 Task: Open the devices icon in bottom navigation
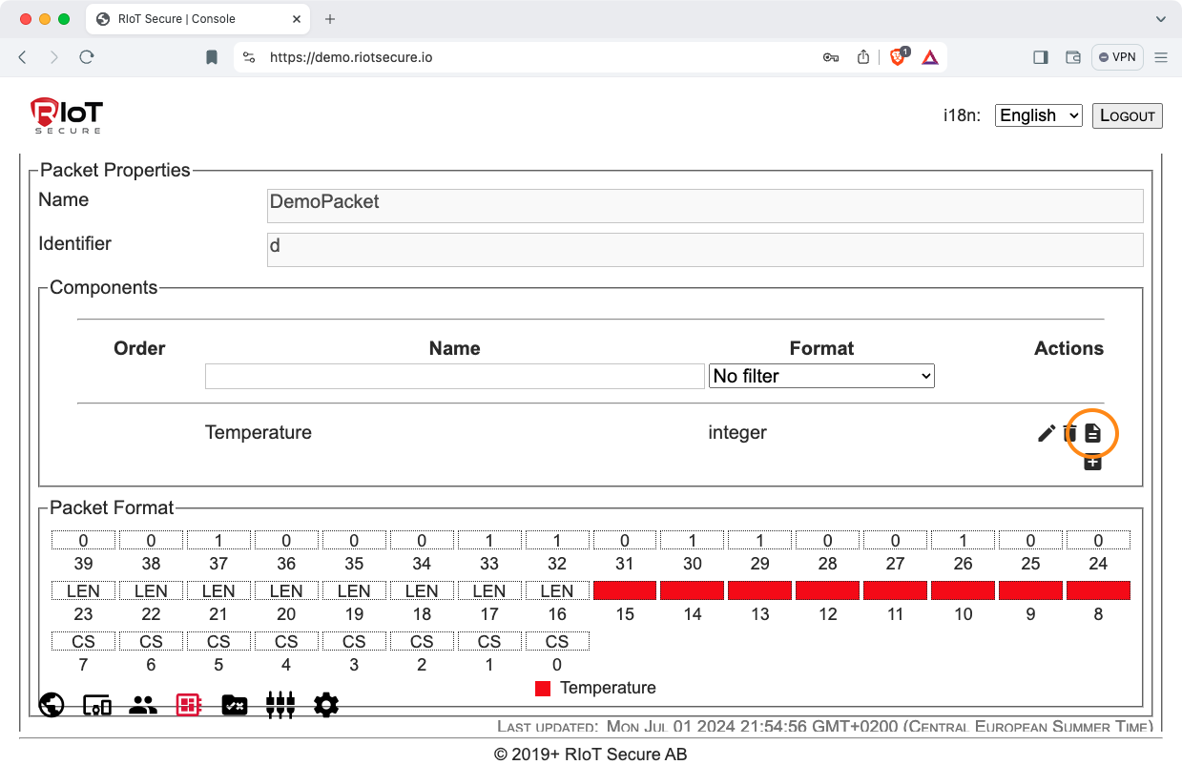pos(97,705)
